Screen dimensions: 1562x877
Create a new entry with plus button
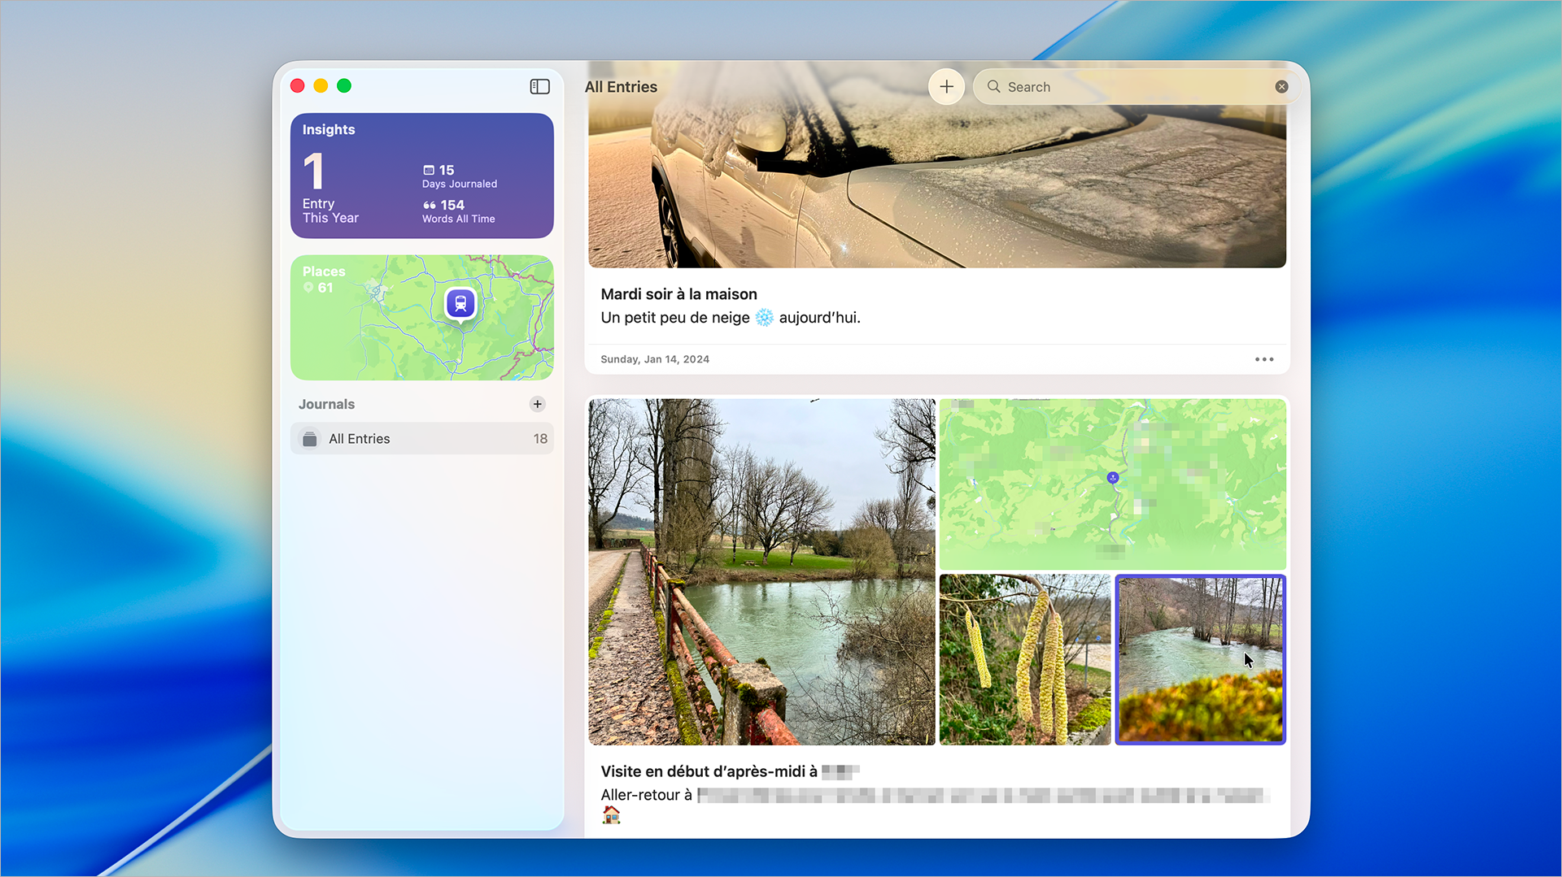click(x=946, y=87)
